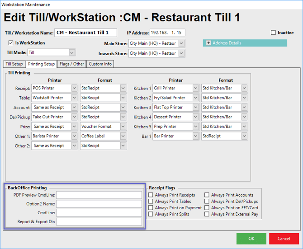Open the Till Mode dropdown
This screenshot has width=303, height=249.
tap(72, 53)
